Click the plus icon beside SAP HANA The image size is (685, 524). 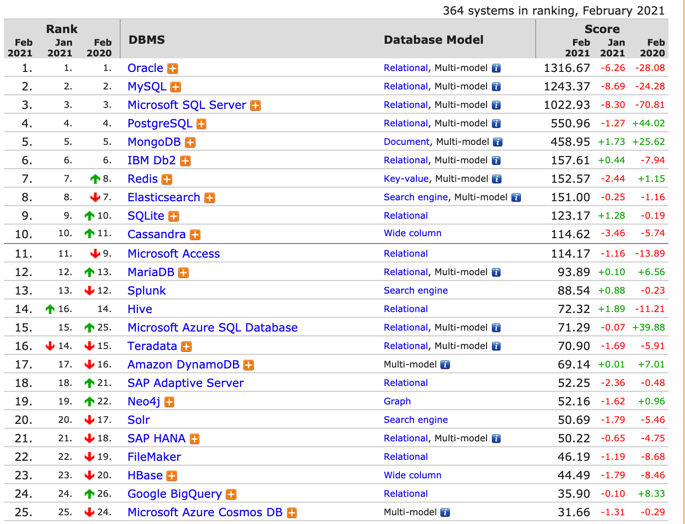click(x=195, y=439)
